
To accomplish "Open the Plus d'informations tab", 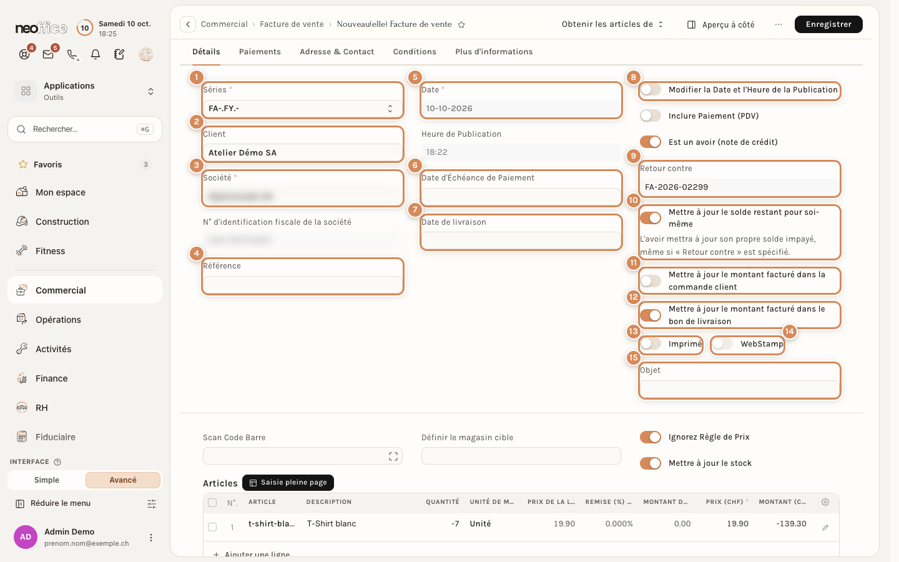I will tap(494, 52).
